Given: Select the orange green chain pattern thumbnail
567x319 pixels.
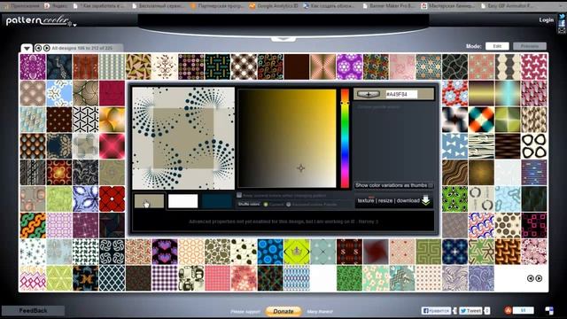Looking at the screenshot, I should pyautogui.click(x=33, y=225).
